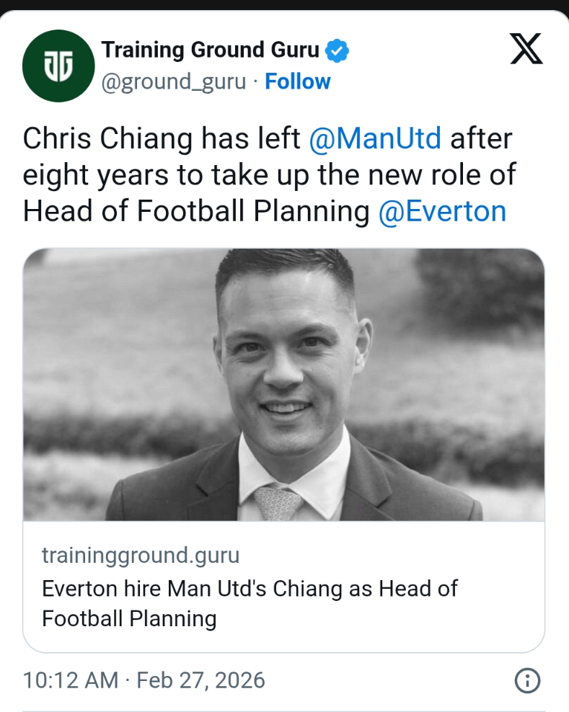Open the tweet info icon
The height and width of the screenshot is (712, 569).
[528, 680]
